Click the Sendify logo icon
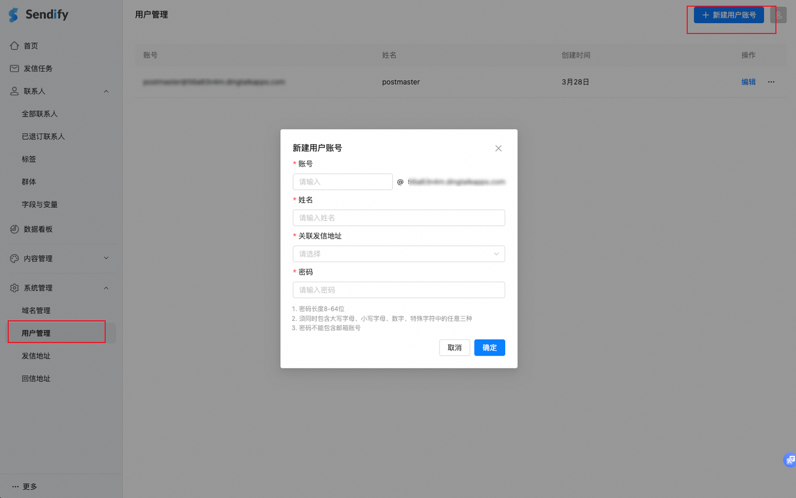796x498 pixels. (x=13, y=15)
